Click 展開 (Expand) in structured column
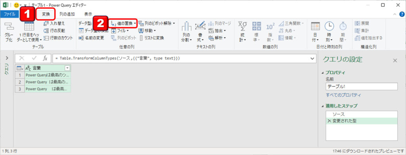 [x=362, y=23]
